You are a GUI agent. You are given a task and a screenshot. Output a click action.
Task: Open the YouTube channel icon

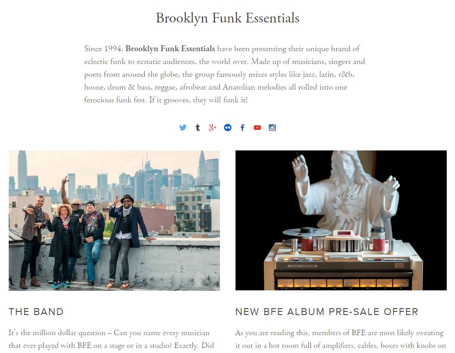(257, 128)
